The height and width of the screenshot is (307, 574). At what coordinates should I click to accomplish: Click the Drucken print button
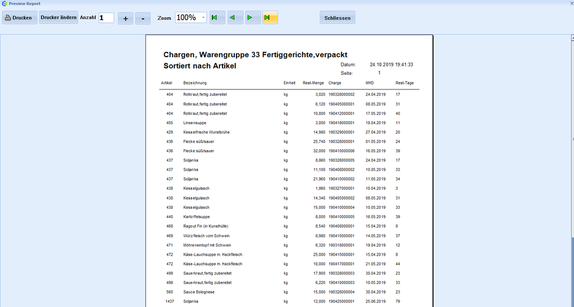(x=20, y=17)
